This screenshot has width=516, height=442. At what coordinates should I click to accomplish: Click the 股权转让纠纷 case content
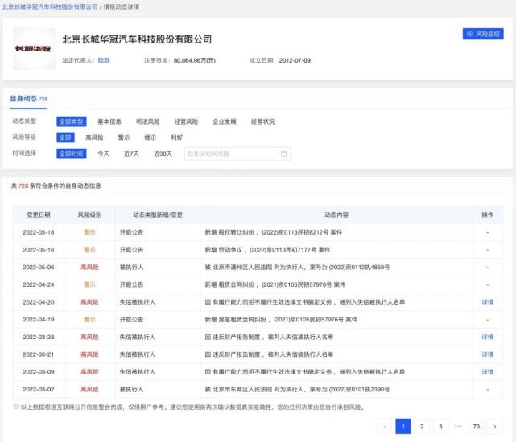(x=274, y=232)
